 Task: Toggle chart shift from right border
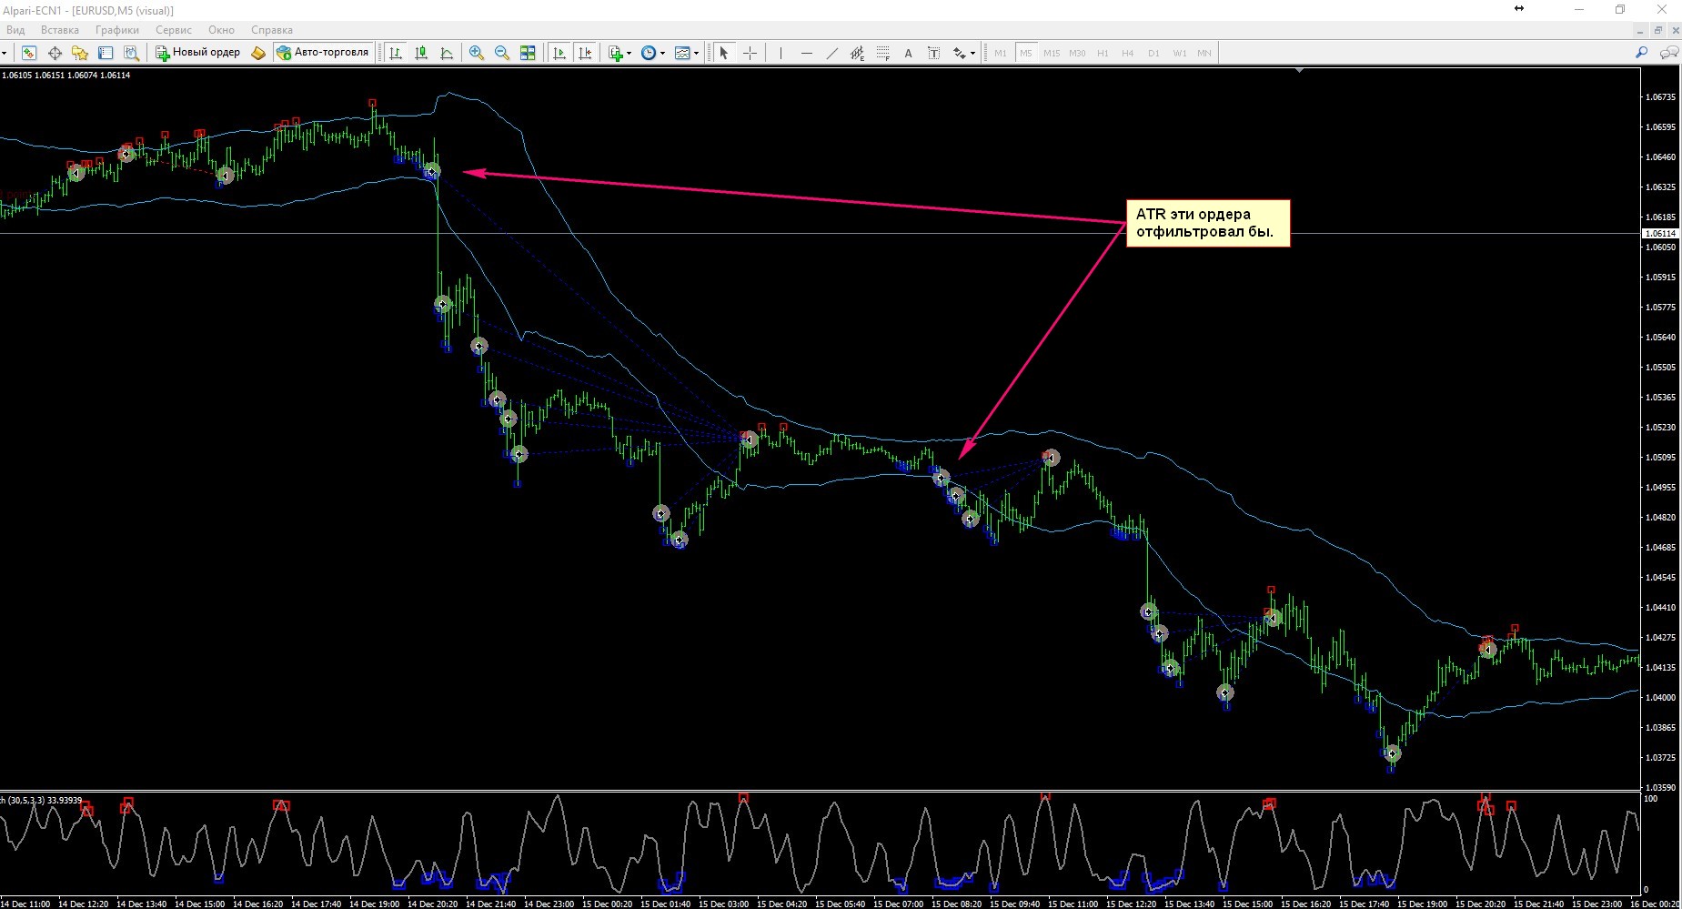click(584, 53)
